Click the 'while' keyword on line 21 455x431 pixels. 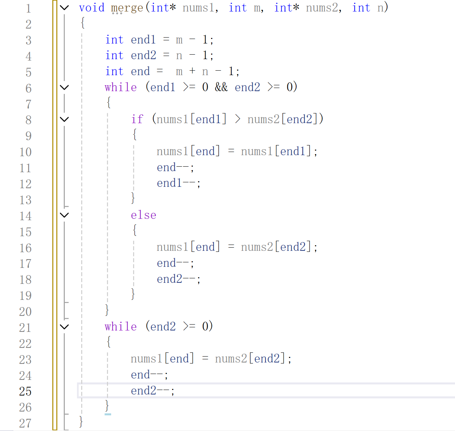tap(121, 326)
